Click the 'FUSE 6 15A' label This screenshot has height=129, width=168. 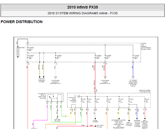[122, 101]
